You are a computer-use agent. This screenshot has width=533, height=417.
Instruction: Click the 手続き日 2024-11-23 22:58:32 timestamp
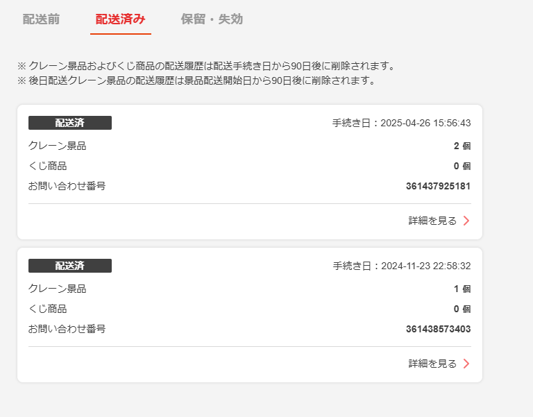401,266
